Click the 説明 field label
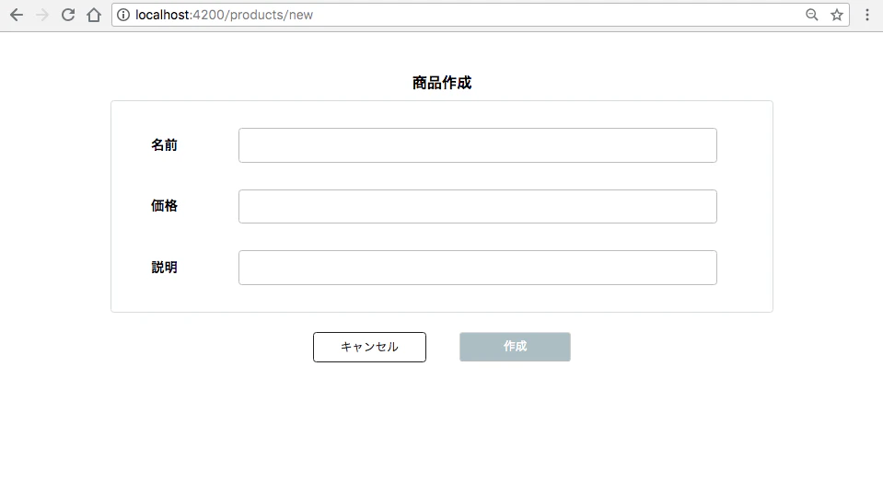The width and height of the screenshot is (883, 504). pyautogui.click(x=164, y=268)
